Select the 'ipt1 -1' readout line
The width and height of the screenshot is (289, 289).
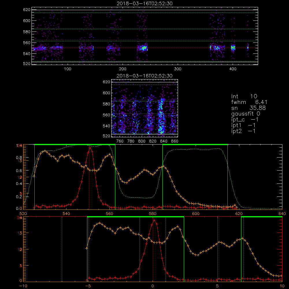(x=243, y=125)
